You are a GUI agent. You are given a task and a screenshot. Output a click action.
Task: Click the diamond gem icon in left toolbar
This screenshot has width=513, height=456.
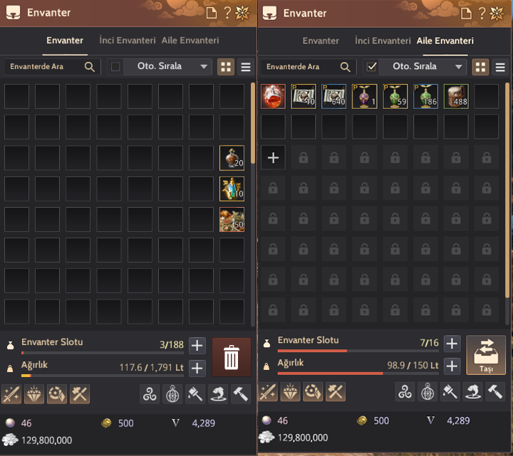click(x=34, y=394)
